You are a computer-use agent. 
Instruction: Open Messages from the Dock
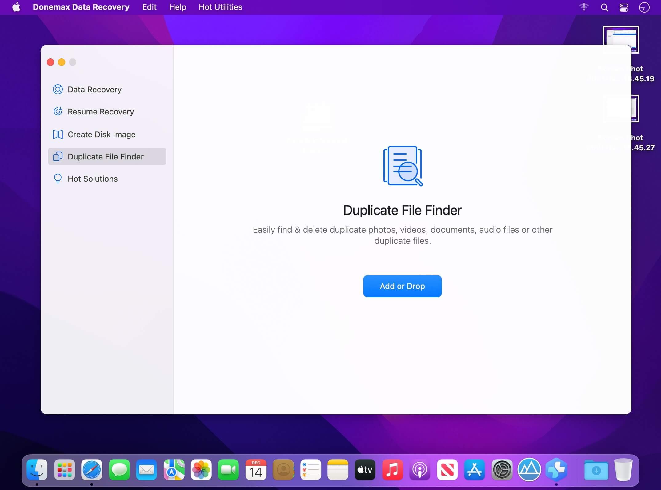(119, 470)
